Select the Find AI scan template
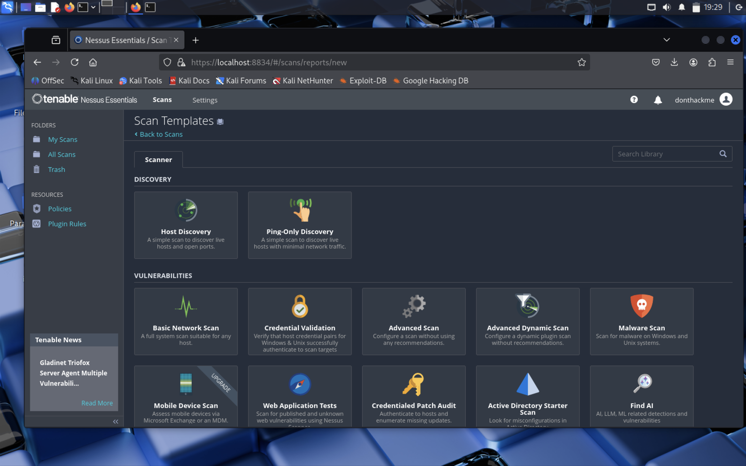Image resolution: width=746 pixels, height=466 pixels. pos(642,396)
